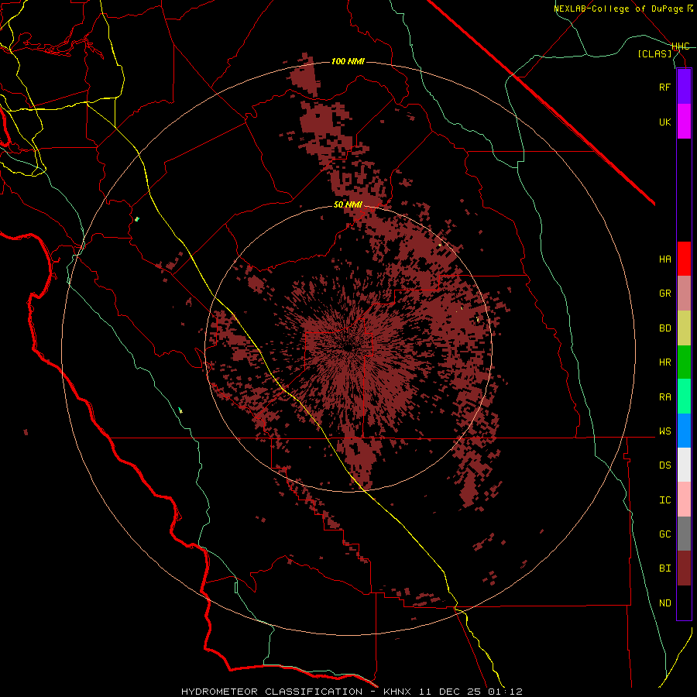
Task: Click the NEXLAB-College of DuPage credit text
Action: click(x=618, y=9)
